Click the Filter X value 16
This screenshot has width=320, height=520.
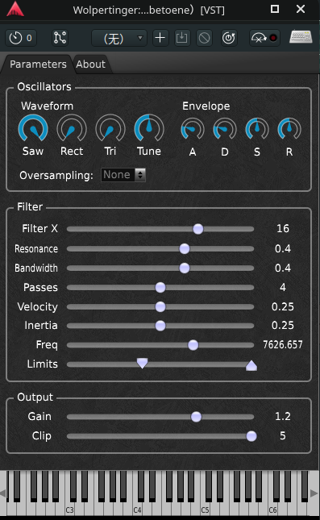[x=283, y=228]
